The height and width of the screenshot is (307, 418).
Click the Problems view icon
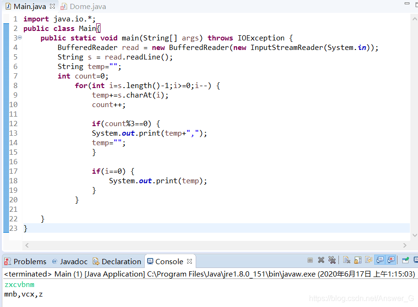click(8, 261)
